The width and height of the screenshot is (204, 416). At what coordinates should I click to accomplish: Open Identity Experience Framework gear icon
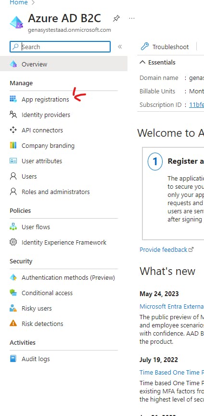tap(13, 242)
